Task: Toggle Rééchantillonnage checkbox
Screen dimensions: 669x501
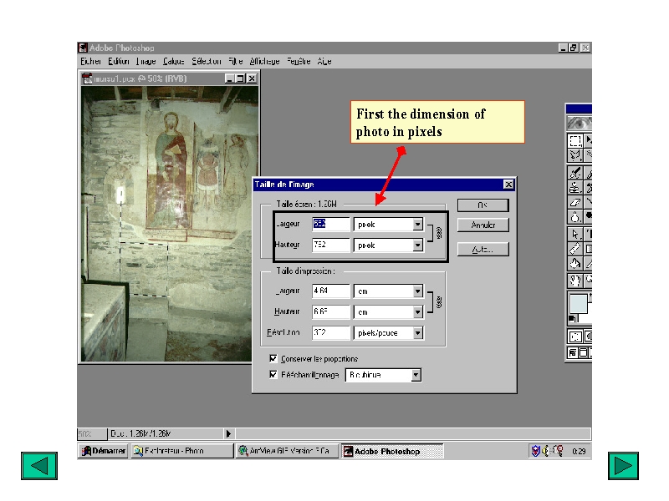Action: [273, 374]
